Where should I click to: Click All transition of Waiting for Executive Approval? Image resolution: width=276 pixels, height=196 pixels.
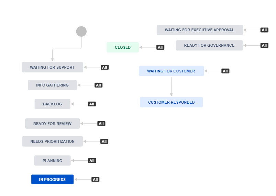click(x=264, y=30)
